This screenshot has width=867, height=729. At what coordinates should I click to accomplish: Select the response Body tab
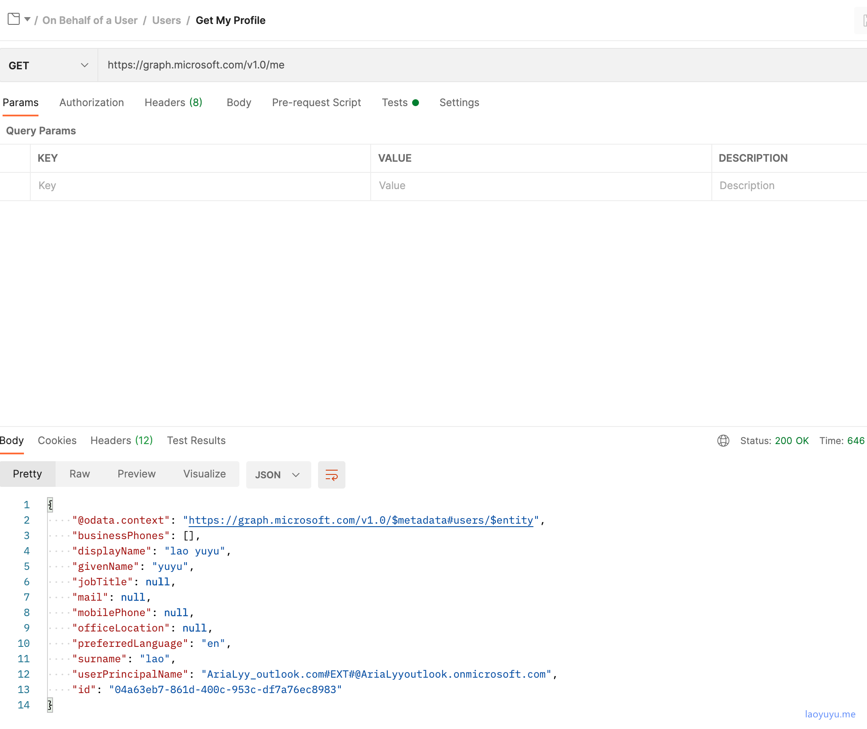point(12,441)
